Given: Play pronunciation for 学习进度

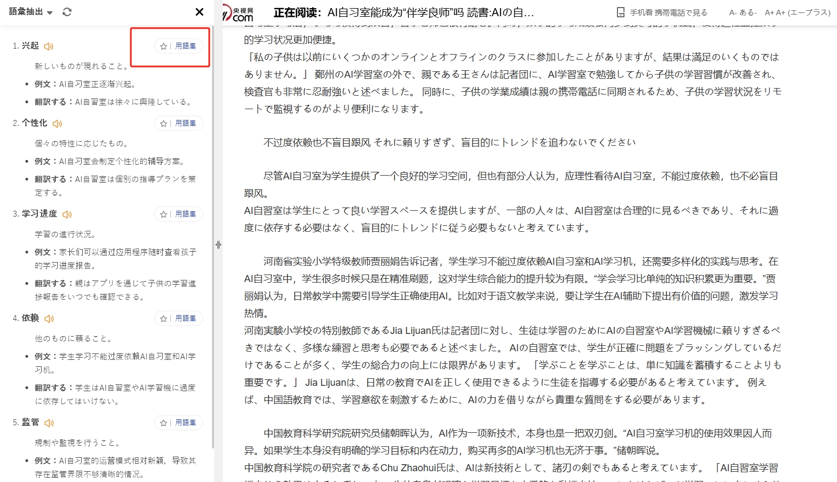Looking at the screenshot, I should 67,215.
